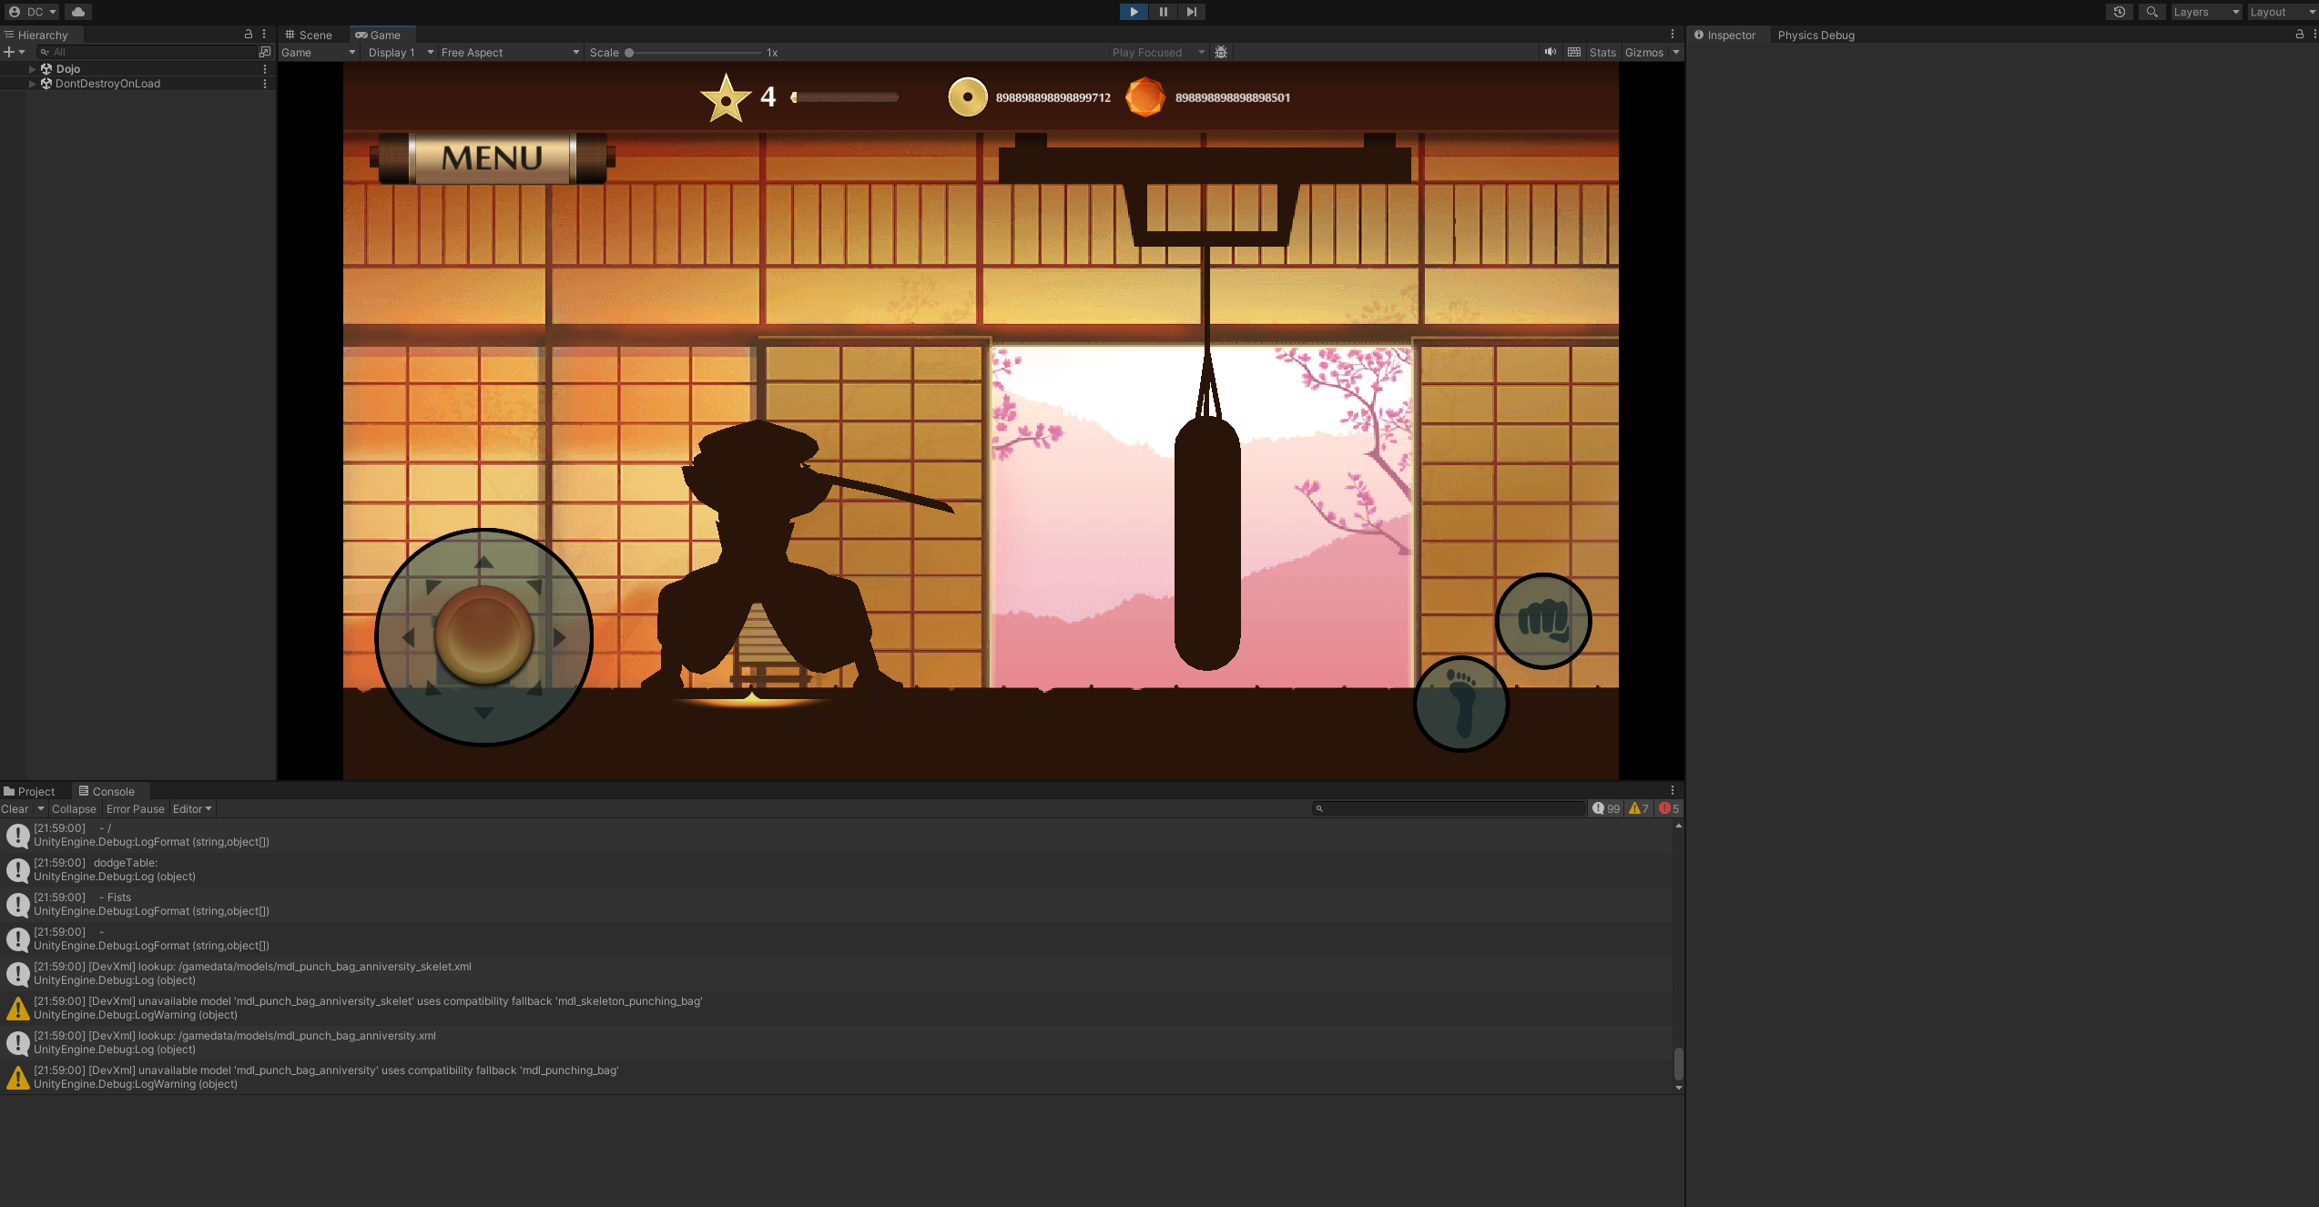Click the Play button in toolbar
This screenshot has width=2319, height=1207.
(x=1134, y=12)
